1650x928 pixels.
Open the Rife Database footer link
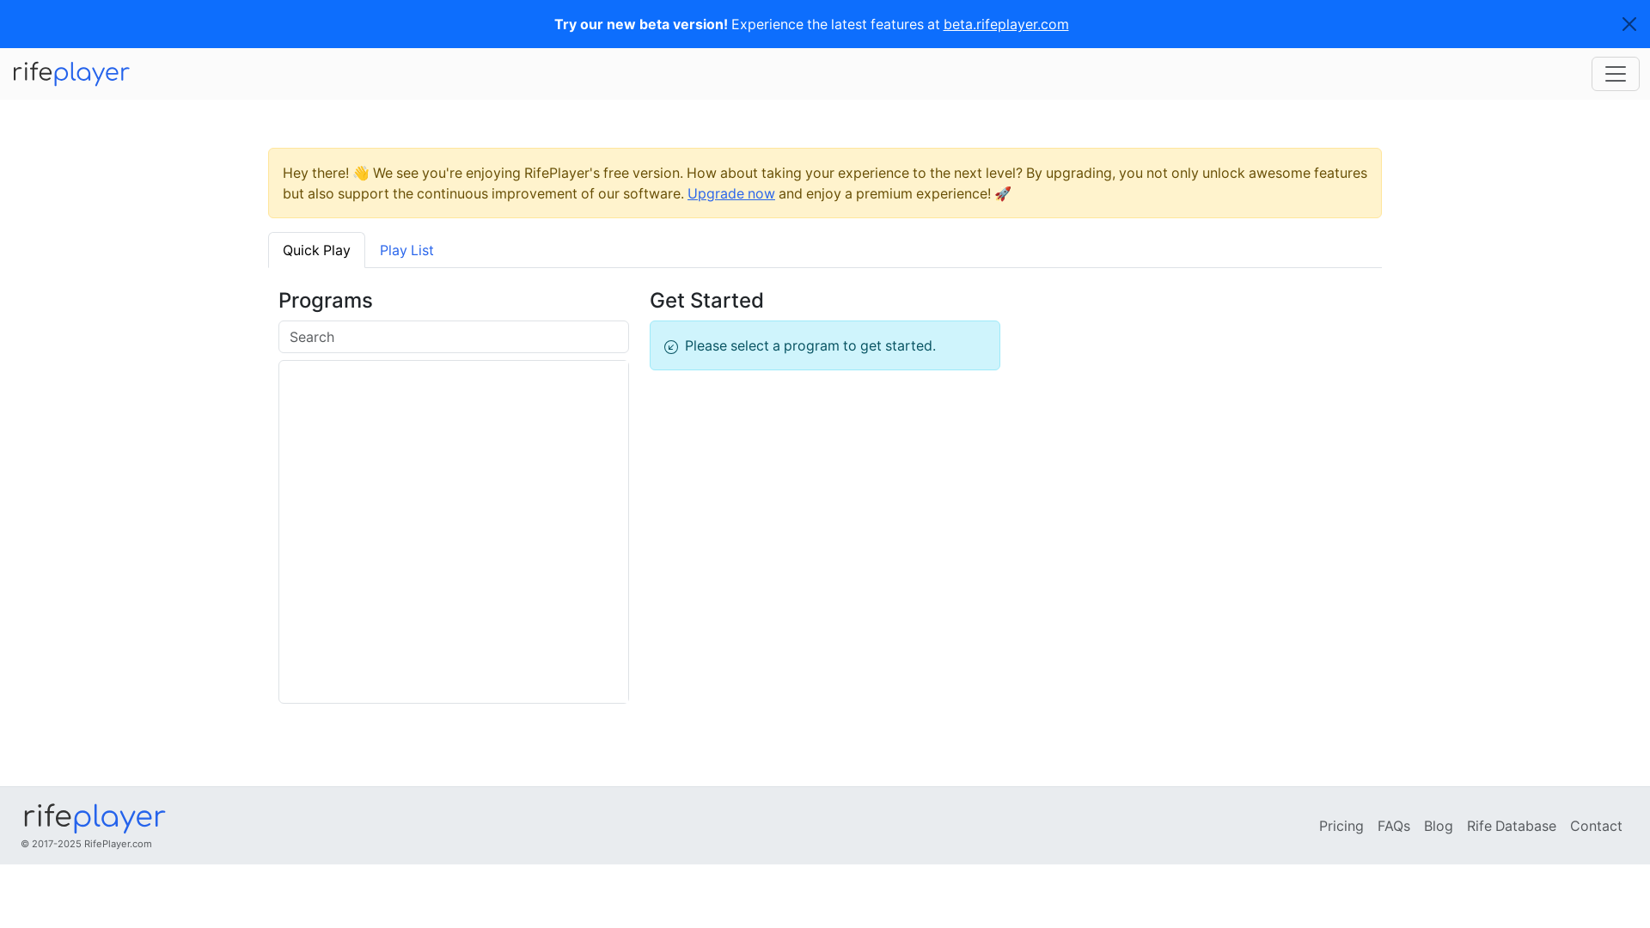1511,826
